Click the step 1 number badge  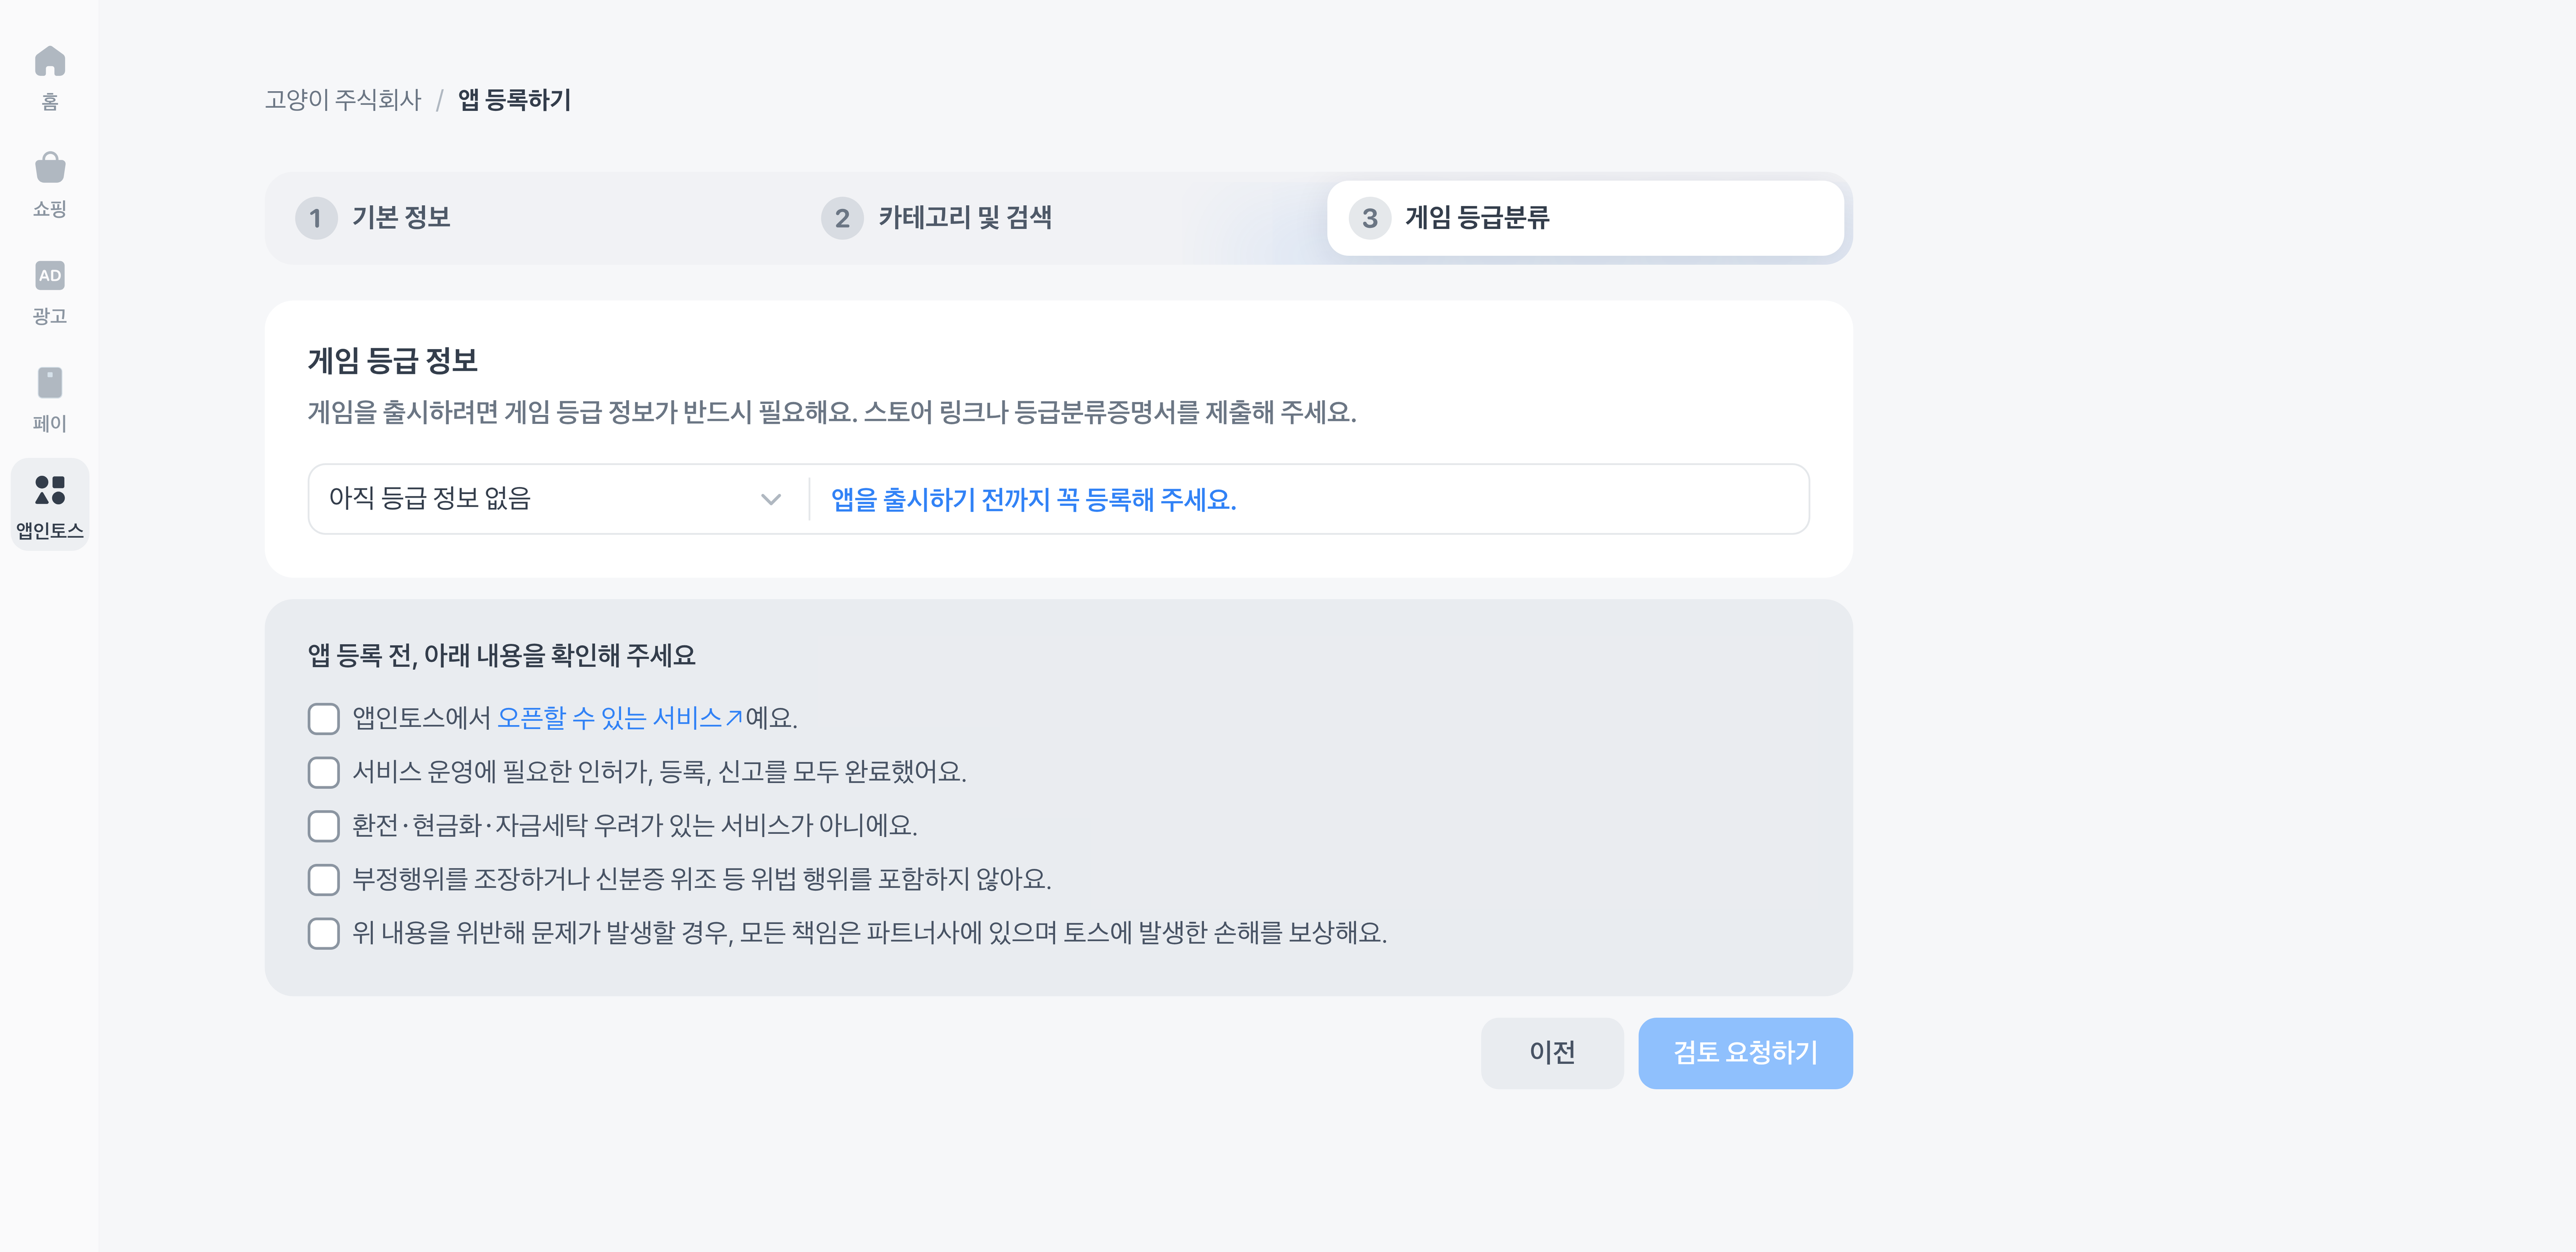click(x=316, y=218)
